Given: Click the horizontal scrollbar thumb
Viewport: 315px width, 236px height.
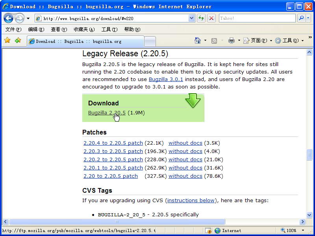Looking at the screenshot, I should (117, 221).
